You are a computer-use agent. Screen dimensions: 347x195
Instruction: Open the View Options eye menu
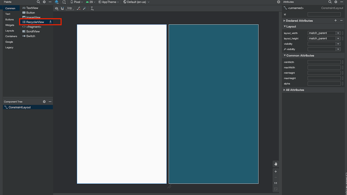tap(57, 8)
